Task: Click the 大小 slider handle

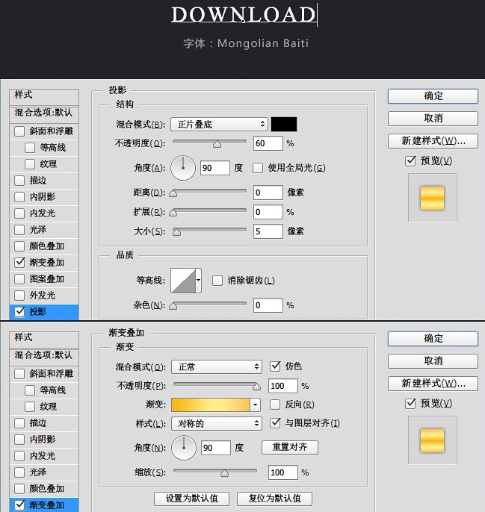Action: pos(176,233)
